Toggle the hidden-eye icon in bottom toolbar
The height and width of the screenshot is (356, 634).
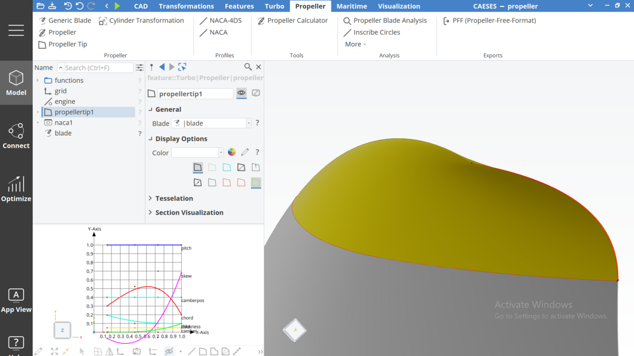(x=169, y=351)
